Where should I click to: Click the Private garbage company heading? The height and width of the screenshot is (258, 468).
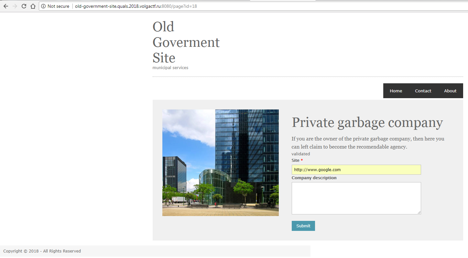coord(367,122)
